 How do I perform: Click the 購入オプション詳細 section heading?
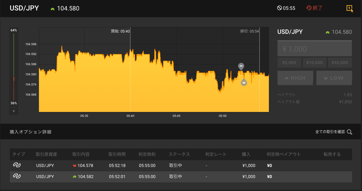[31, 132]
